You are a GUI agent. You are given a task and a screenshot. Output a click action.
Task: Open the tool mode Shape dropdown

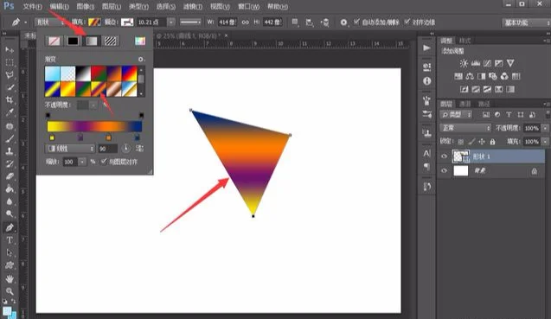tap(49, 22)
